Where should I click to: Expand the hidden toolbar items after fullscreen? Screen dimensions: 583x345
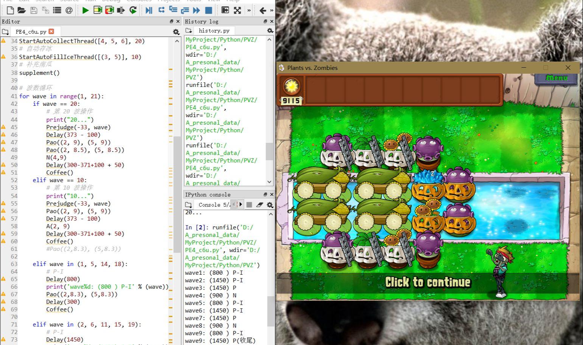coord(249,10)
